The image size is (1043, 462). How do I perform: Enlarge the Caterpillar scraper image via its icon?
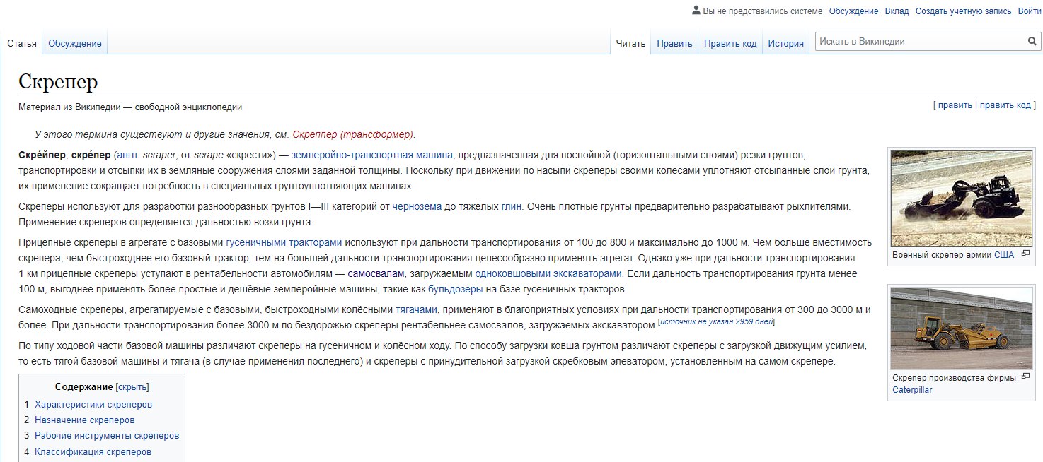point(1025,377)
